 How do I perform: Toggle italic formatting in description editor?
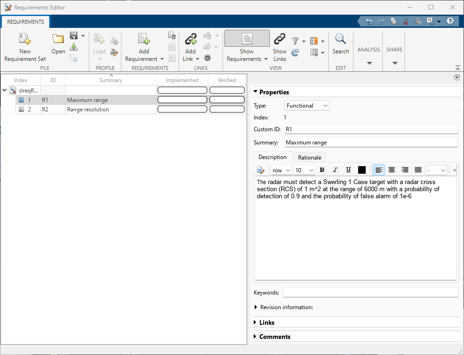pyautogui.click(x=335, y=170)
